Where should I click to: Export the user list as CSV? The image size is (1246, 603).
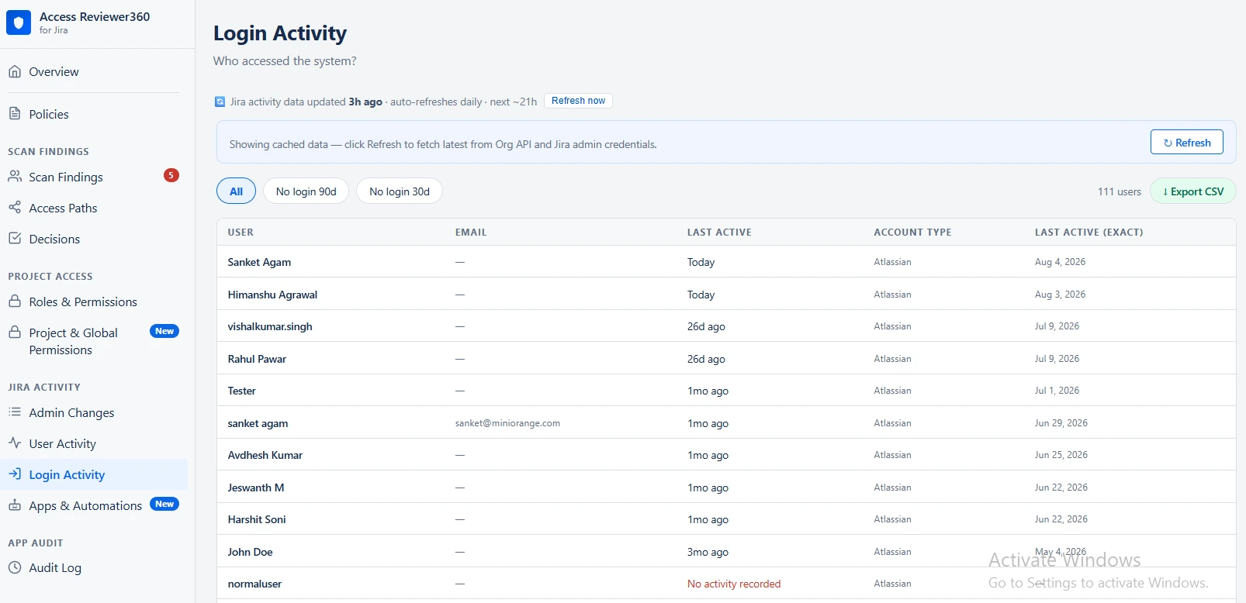click(1193, 191)
